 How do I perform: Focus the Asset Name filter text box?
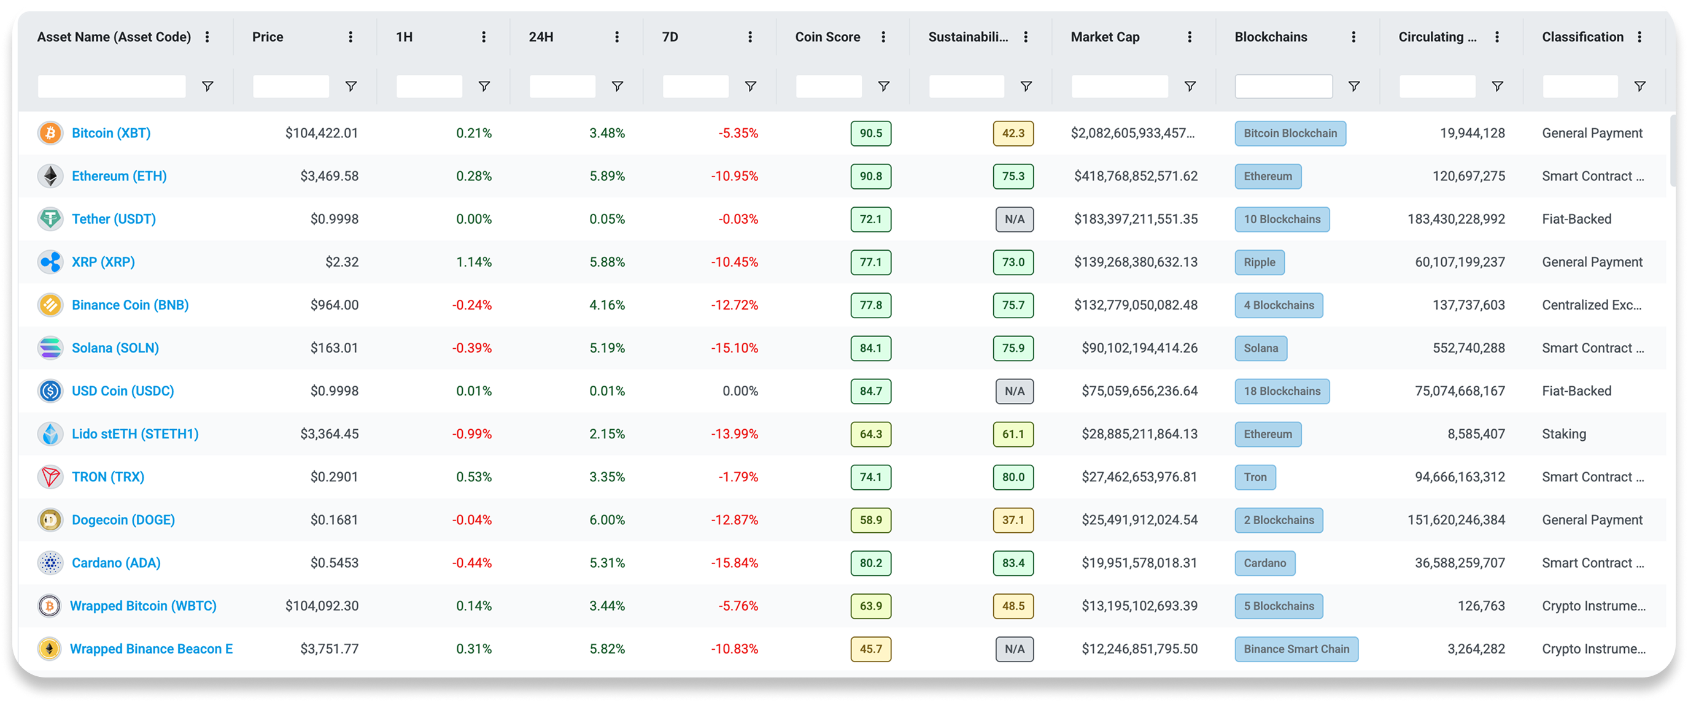pyautogui.click(x=112, y=86)
